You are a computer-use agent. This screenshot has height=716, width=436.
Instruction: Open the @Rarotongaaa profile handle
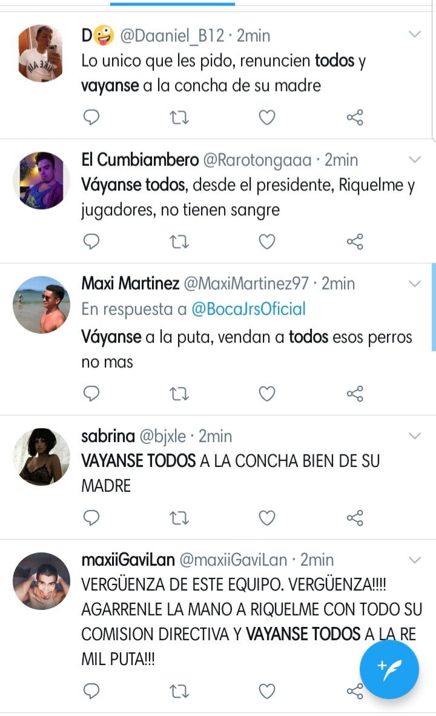click(x=257, y=161)
